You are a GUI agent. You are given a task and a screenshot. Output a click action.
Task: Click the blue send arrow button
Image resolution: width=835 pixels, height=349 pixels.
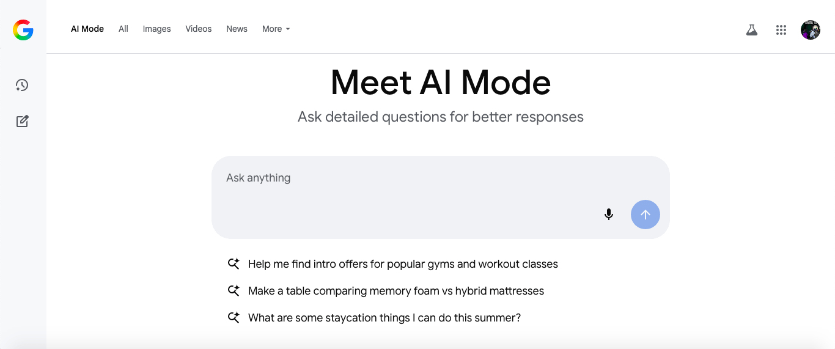click(x=646, y=215)
